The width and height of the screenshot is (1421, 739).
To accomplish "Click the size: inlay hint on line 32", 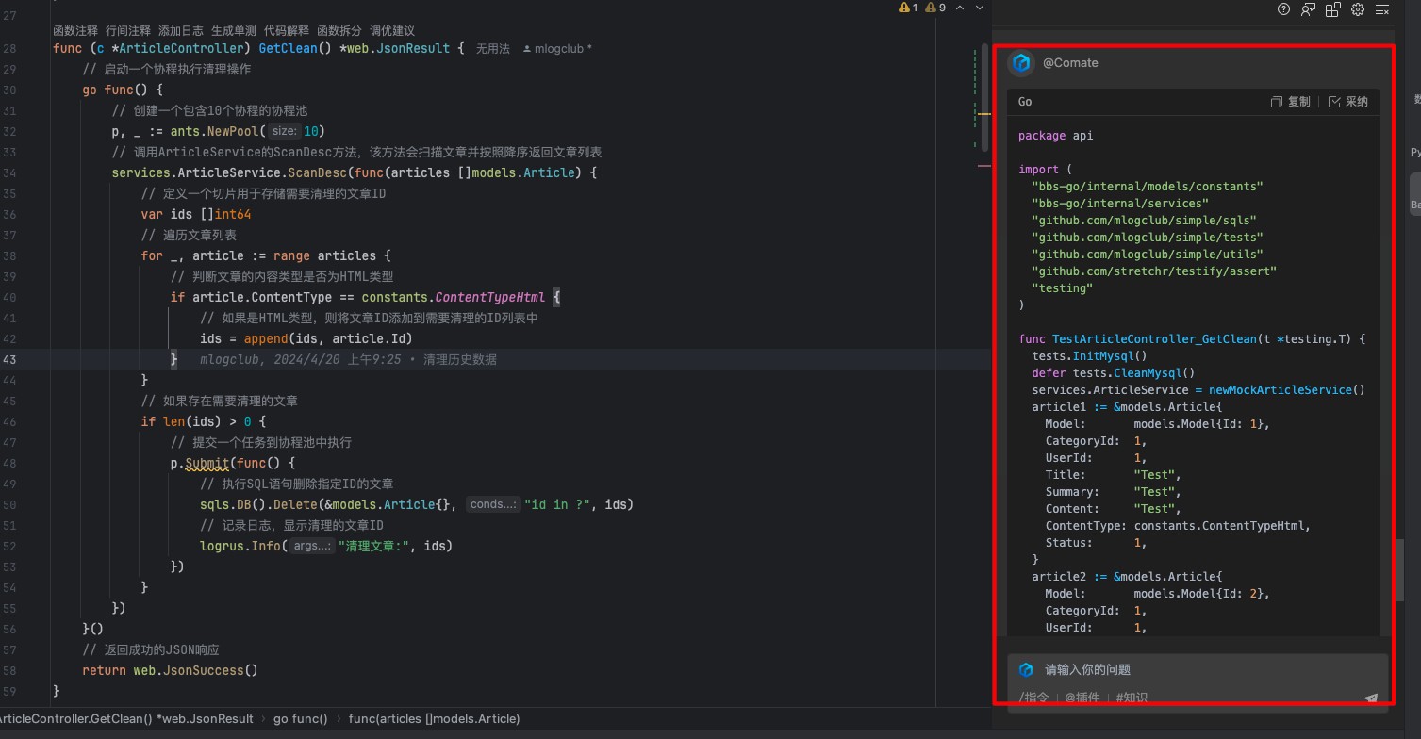I will coord(285,131).
